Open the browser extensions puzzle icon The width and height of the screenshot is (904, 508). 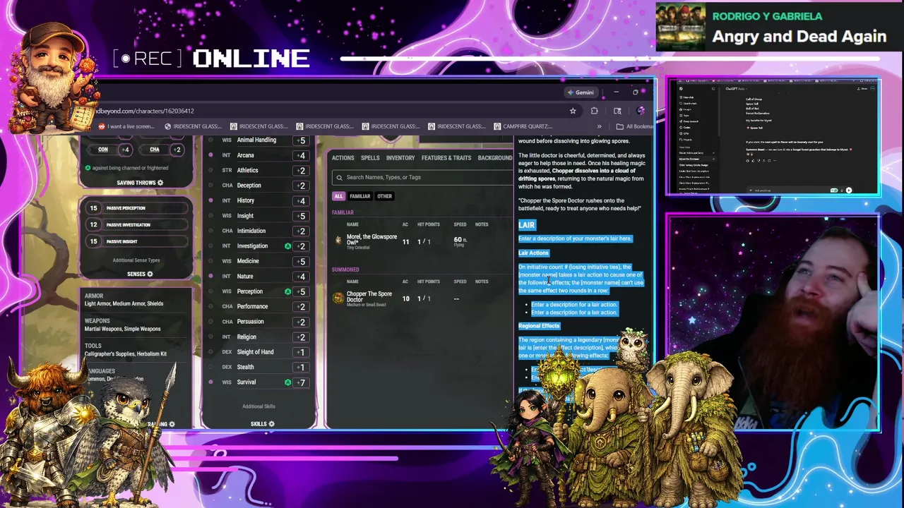(594, 111)
